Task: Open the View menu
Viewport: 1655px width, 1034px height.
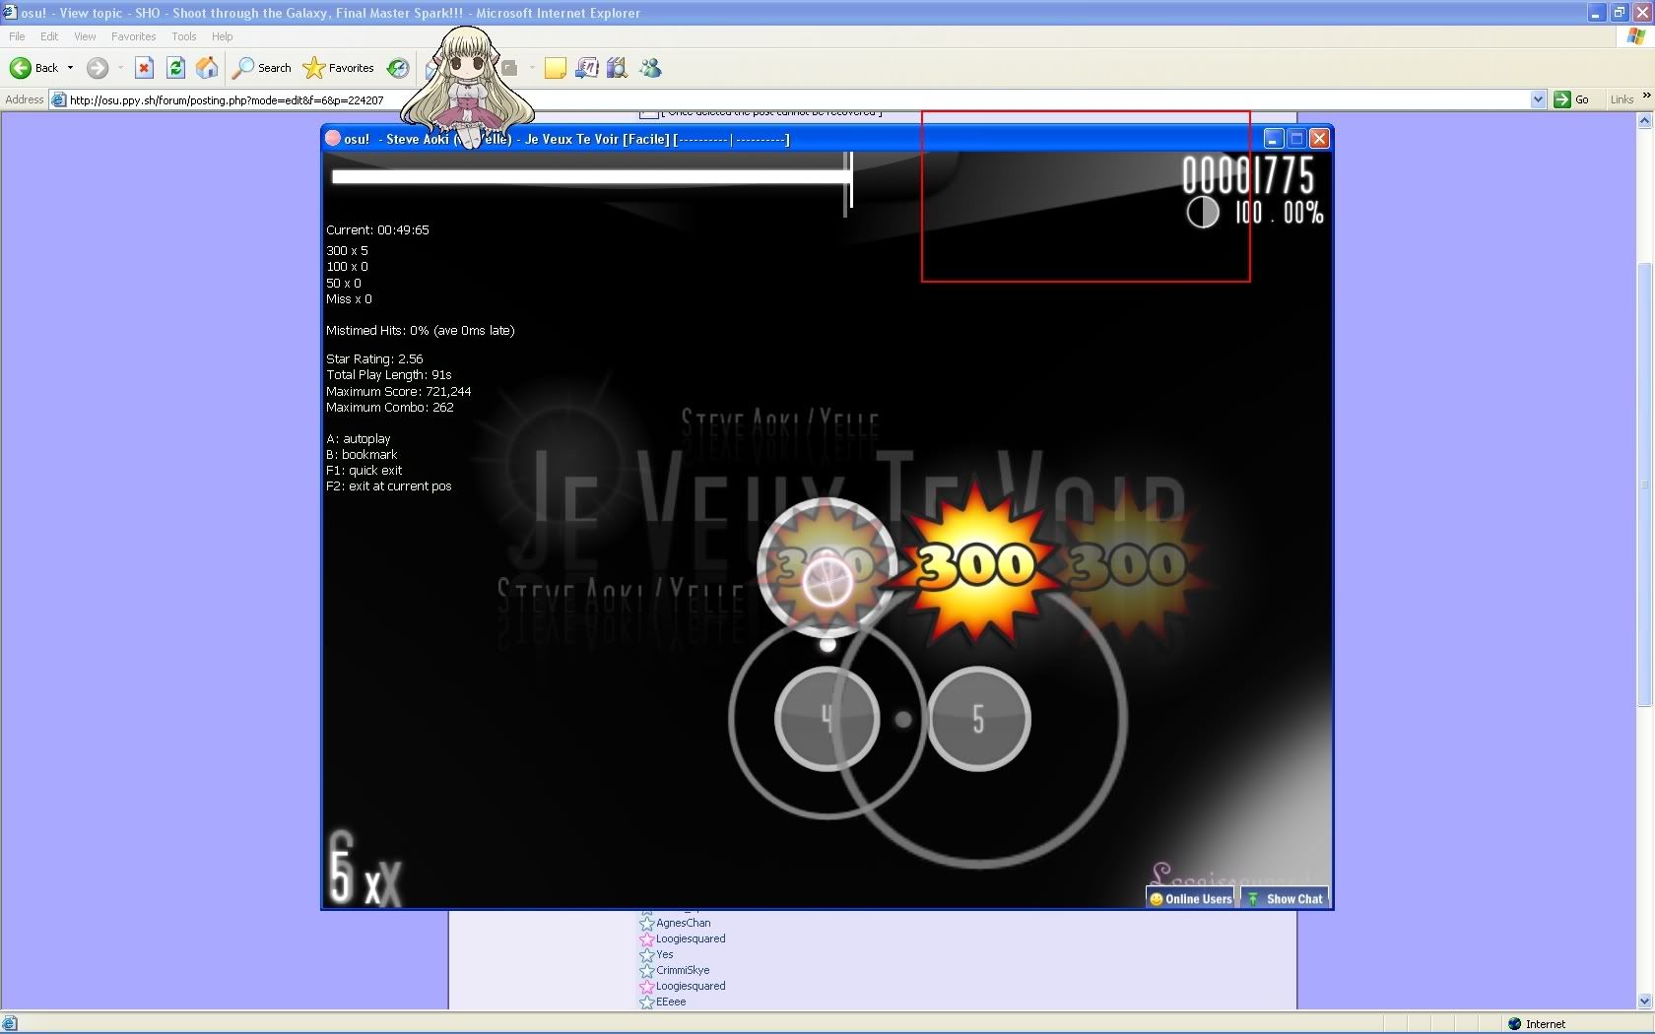Action: [85, 36]
